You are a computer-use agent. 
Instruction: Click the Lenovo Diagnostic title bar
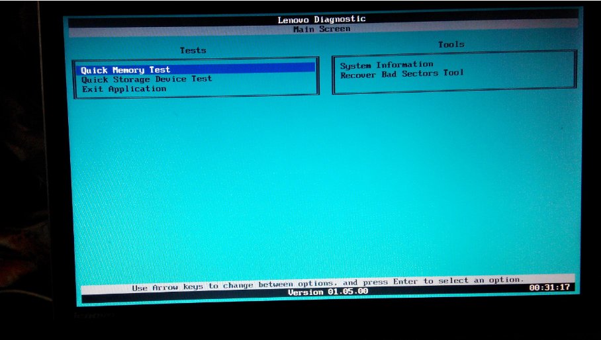coord(321,20)
